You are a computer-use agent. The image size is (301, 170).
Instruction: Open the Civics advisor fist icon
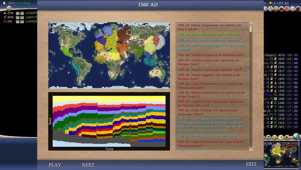pos(287,9)
